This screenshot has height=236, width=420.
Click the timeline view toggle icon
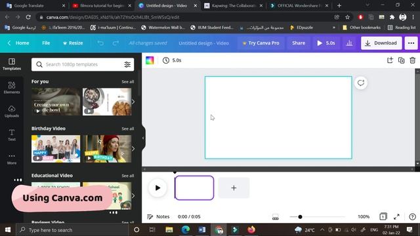click(276, 217)
